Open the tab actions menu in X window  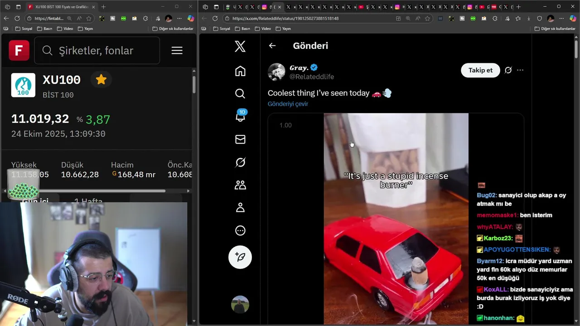tap(216, 7)
